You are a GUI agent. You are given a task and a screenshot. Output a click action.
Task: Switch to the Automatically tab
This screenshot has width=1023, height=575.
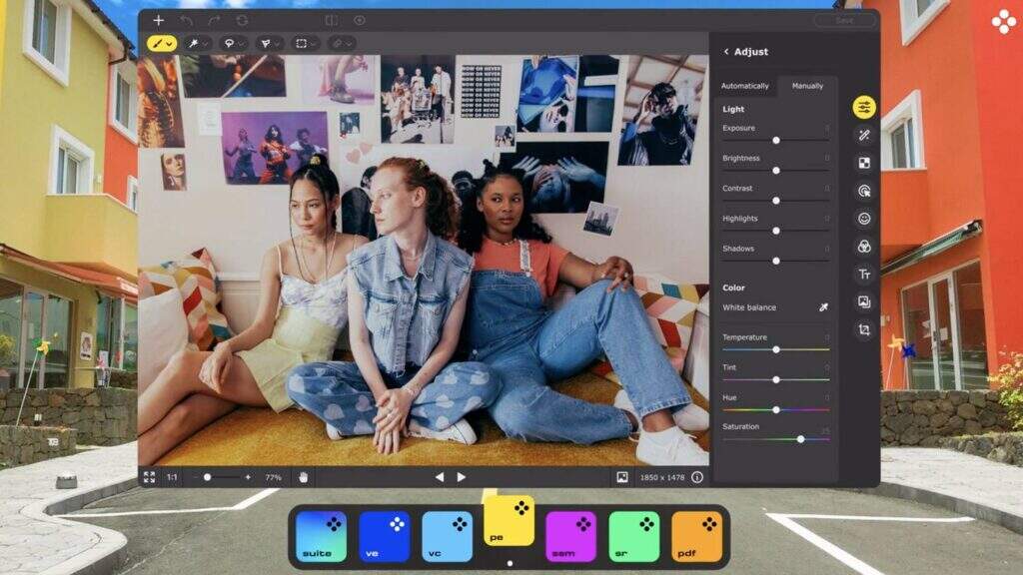745,86
